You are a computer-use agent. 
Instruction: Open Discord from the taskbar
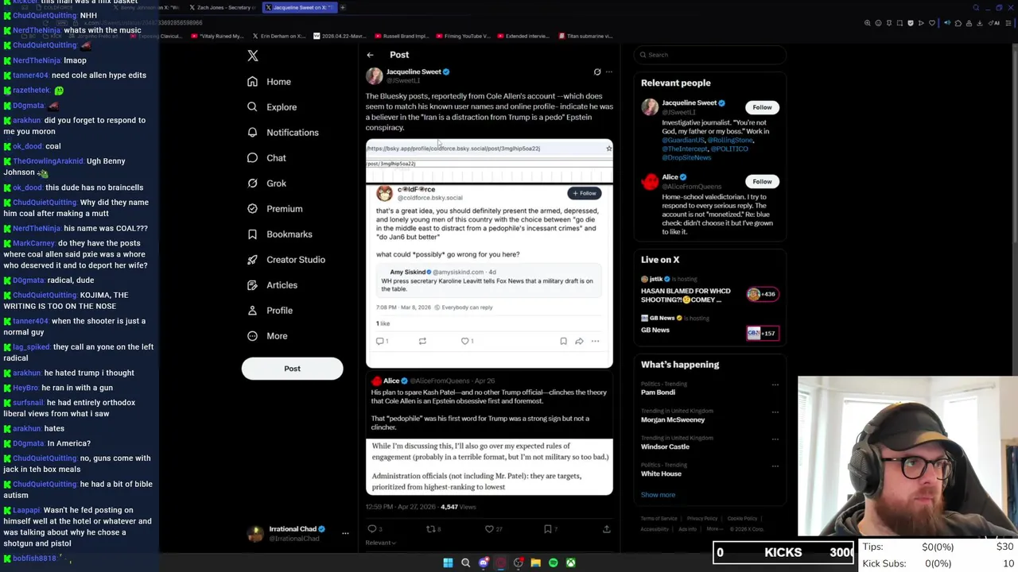point(484,562)
